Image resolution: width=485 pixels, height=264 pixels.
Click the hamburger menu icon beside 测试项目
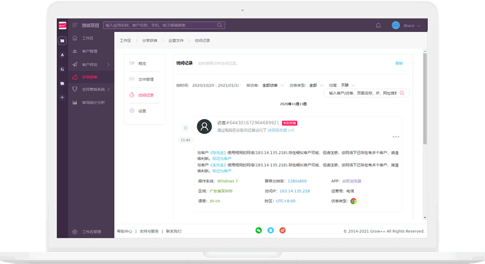click(75, 25)
